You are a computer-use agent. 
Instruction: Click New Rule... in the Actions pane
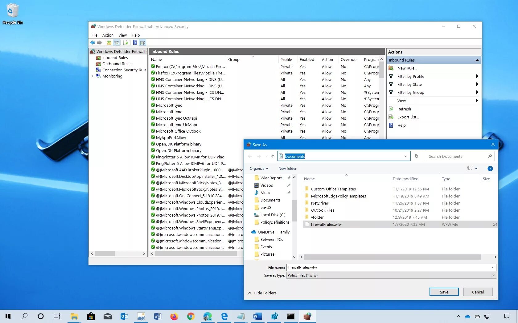pos(407,68)
